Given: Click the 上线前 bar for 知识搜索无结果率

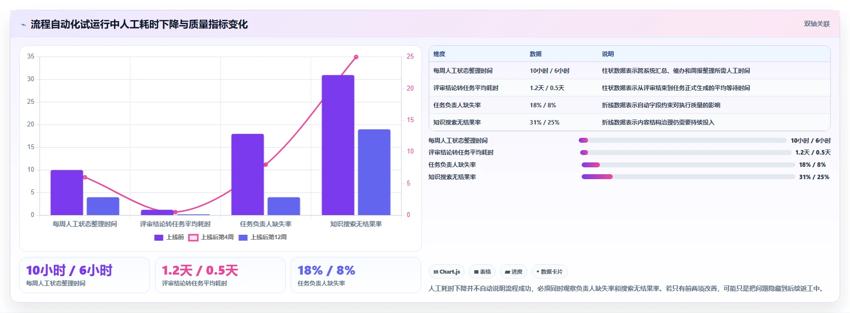Looking at the screenshot, I should click(x=338, y=145).
